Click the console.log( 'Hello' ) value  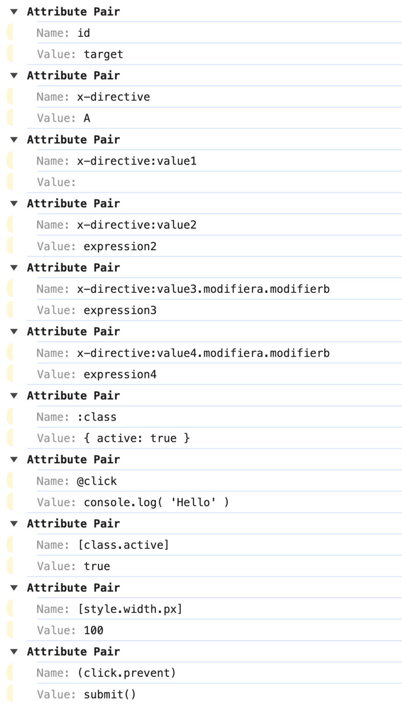(156, 502)
